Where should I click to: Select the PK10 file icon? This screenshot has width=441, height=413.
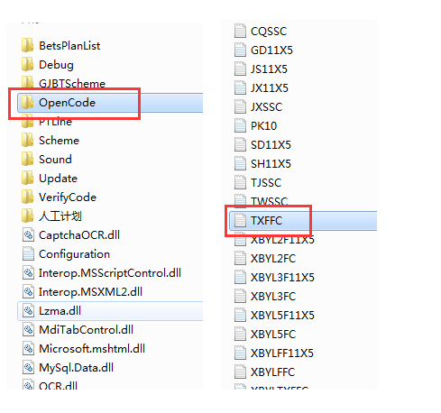point(240,126)
